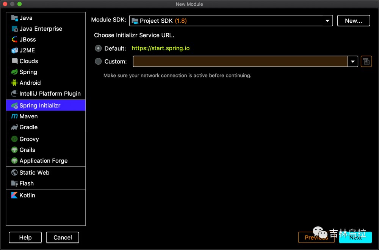The height and width of the screenshot is (250, 379).
Task: Select the Groovy entry
Action: (46, 139)
